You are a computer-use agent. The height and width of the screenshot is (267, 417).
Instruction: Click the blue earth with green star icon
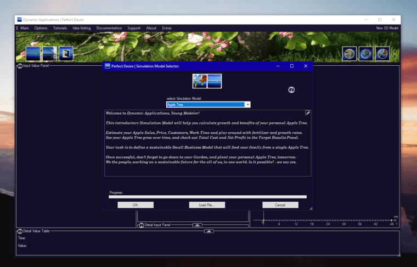pyautogui.click(x=366, y=54)
